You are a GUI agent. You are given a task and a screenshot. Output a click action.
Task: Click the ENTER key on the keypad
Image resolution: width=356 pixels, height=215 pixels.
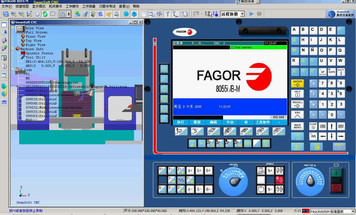[297, 84]
